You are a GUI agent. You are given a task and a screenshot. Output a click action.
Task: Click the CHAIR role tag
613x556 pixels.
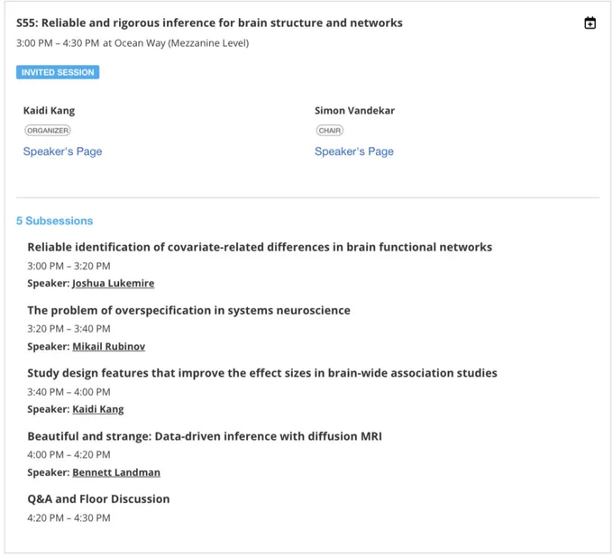pos(330,131)
